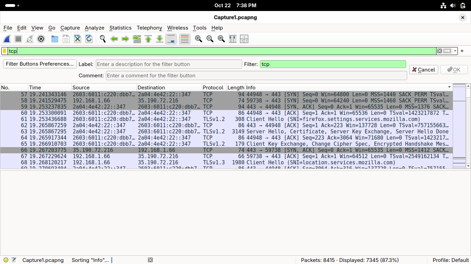This screenshot has height=264, width=471.
Task: Open the display filter history dropdown
Action: pos(455,51)
